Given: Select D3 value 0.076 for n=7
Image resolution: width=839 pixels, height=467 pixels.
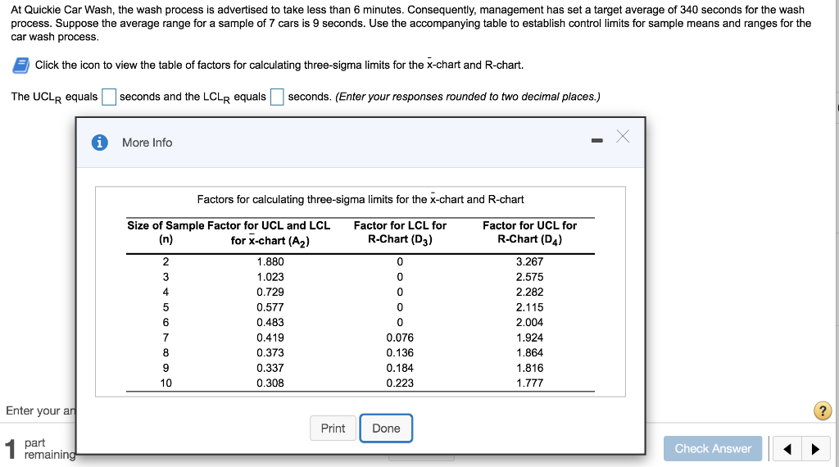Looking at the screenshot, I should [x=400, y=338].
